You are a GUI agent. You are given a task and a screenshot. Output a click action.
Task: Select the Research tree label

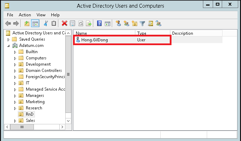point(34,108)
